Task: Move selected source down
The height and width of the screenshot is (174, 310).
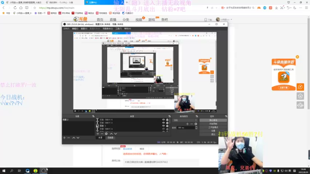Action: pos(115,134)
